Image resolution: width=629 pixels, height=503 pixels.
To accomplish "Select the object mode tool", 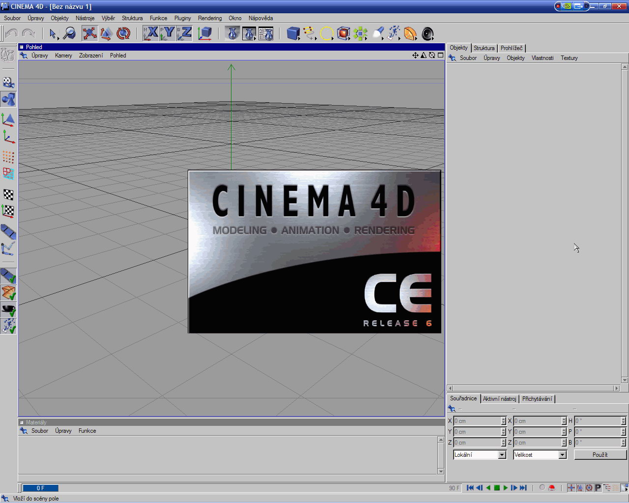I will pos(8,99).
